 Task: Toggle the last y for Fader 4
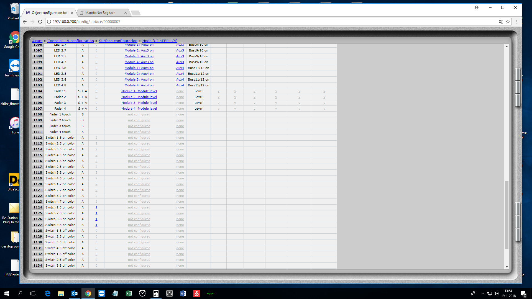pyautogui.click(x=324, y=109)
